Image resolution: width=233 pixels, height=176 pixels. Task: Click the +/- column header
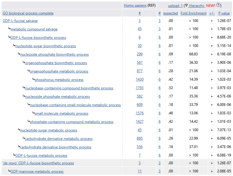212,13
